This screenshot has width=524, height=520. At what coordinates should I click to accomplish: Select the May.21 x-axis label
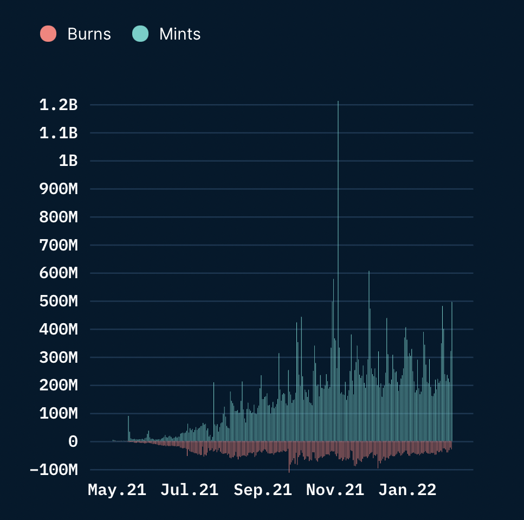click(117, 490)
